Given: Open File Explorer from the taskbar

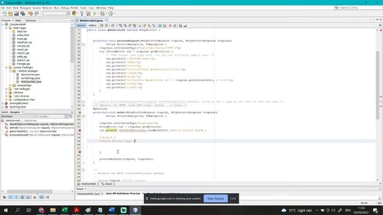Looking at the screenshot, I should (53, 210).
